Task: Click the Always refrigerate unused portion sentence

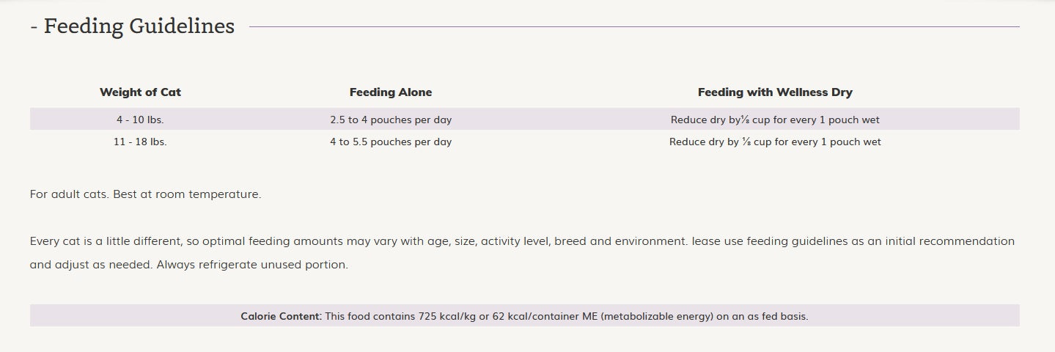Action: pyautogui.click(x=252, y=265)
